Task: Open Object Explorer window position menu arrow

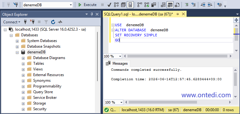Action: [x=87, y=14]
